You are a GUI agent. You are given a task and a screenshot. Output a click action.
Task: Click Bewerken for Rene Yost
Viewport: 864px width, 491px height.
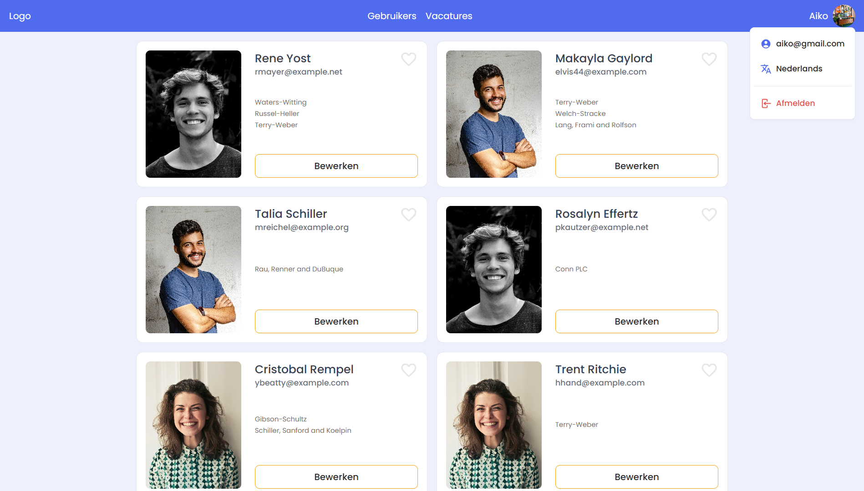(336, 166)
